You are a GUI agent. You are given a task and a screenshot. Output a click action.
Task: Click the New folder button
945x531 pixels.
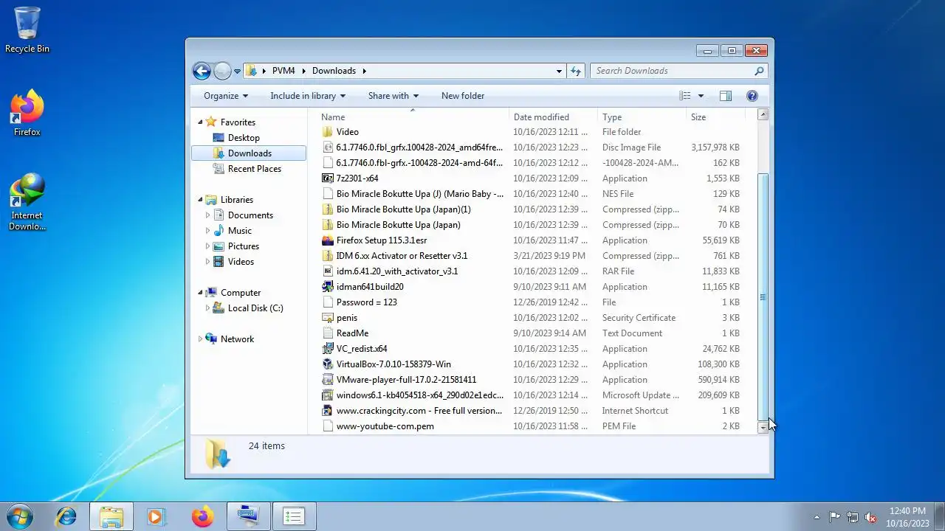463,96
